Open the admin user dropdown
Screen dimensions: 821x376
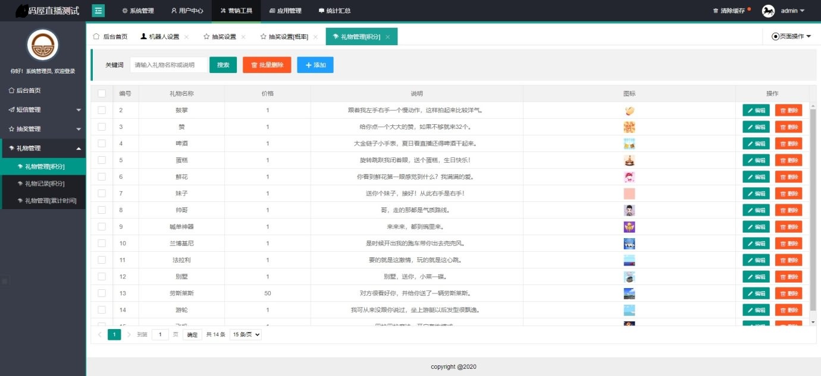(792, 11)
